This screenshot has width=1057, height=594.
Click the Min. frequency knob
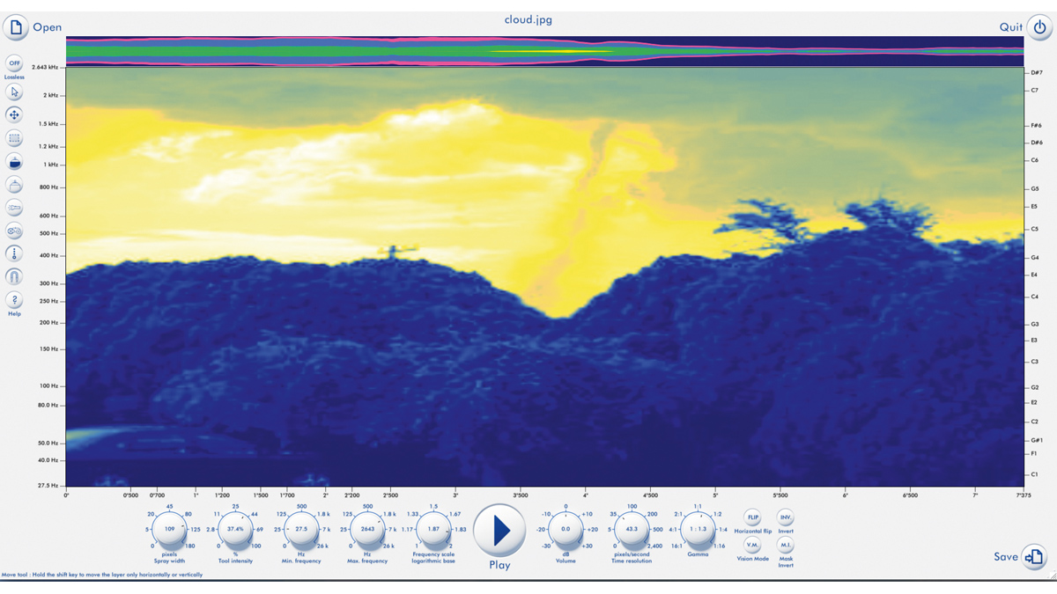point(301,530)
